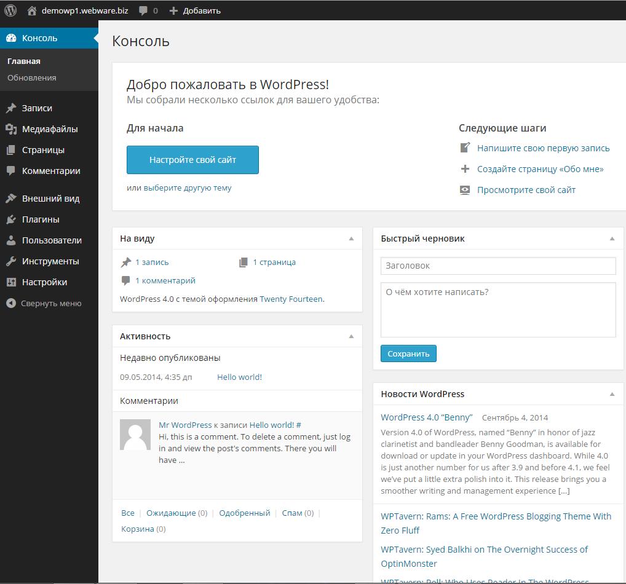Image resolution: width=626 pixels, height=584 pixels.
Task: Click Создайте страницу «Обо мне» link
Action: coord(541,169)
